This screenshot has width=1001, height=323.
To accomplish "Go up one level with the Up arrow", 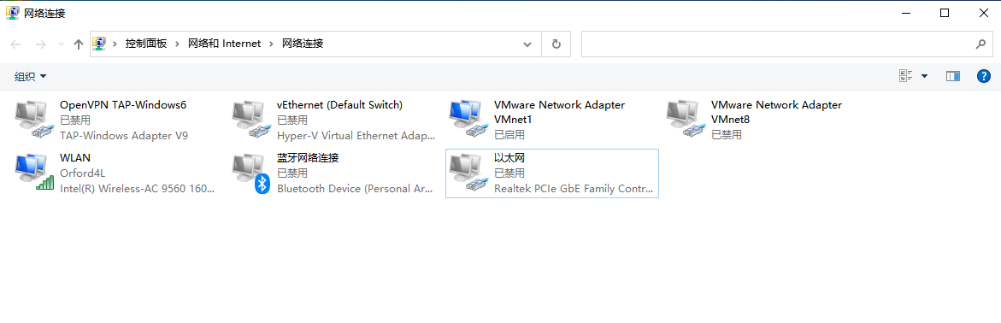I will (79, 44).
